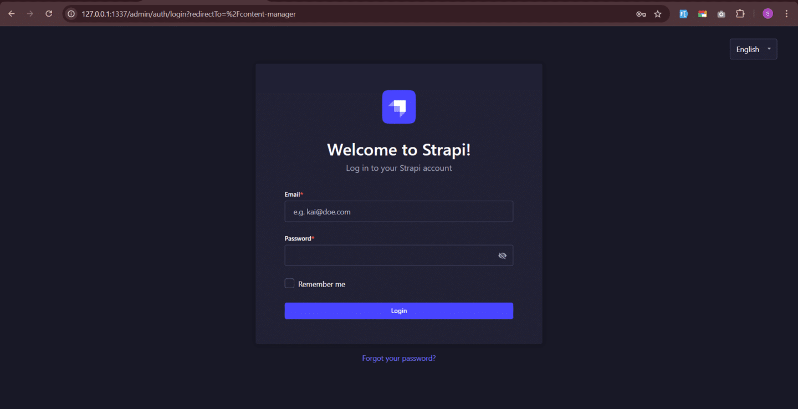This screenshot has height=409, width=798.
Task: Show the password using the eye icon
Action: coord(502,255)
